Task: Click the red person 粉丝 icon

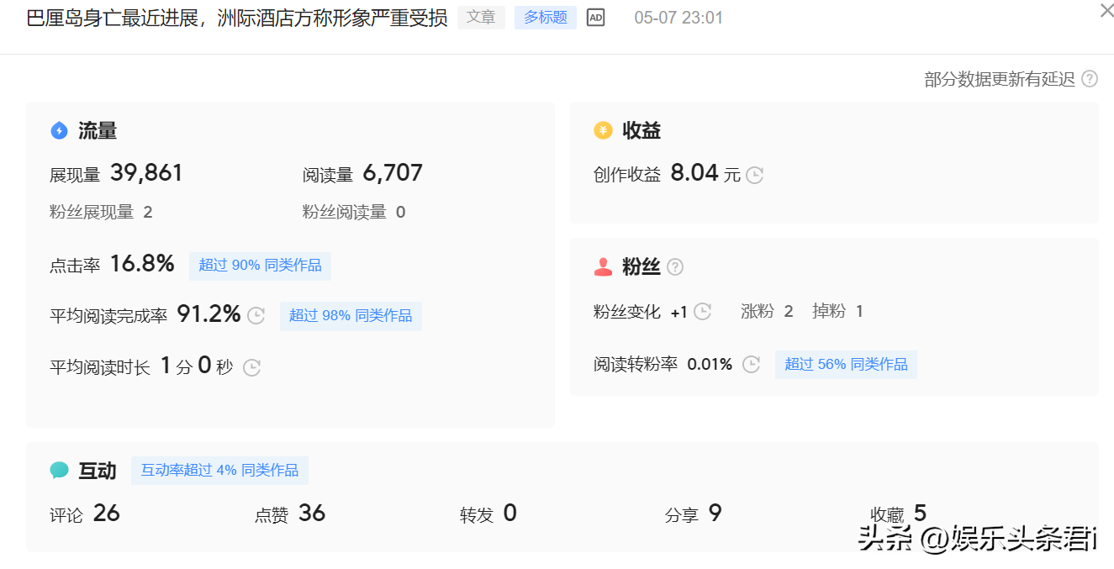Action: pos(603,267)
